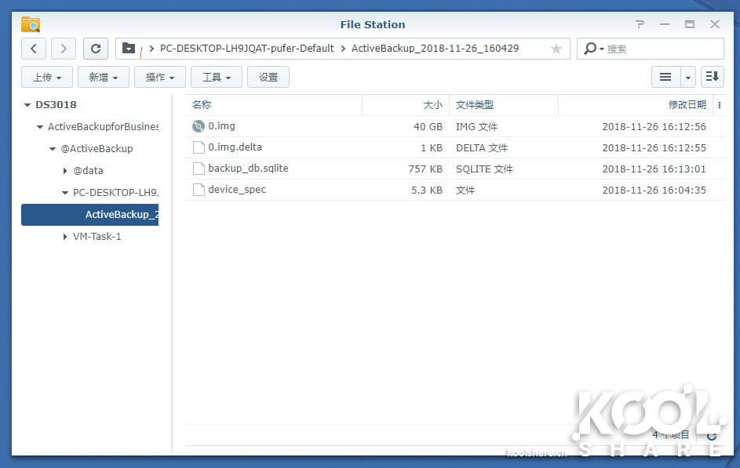Collapse the DS3018 tree root
The image size is (740, 468).
point(27,105)
